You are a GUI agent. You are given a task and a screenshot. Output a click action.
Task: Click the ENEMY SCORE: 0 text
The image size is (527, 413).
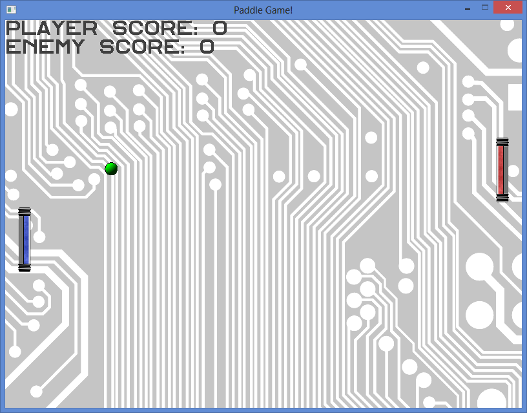[x=110, y=47]
